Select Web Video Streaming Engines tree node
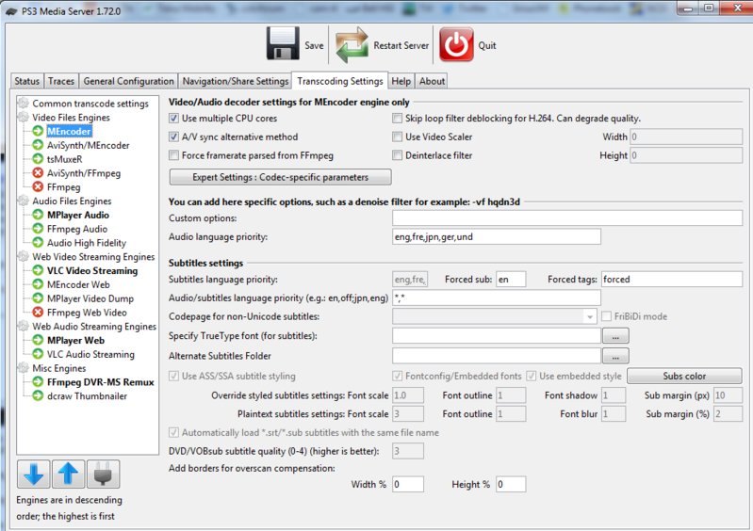Image resolution: width=753 pixels, height=531 pixels. coord(93,257)
